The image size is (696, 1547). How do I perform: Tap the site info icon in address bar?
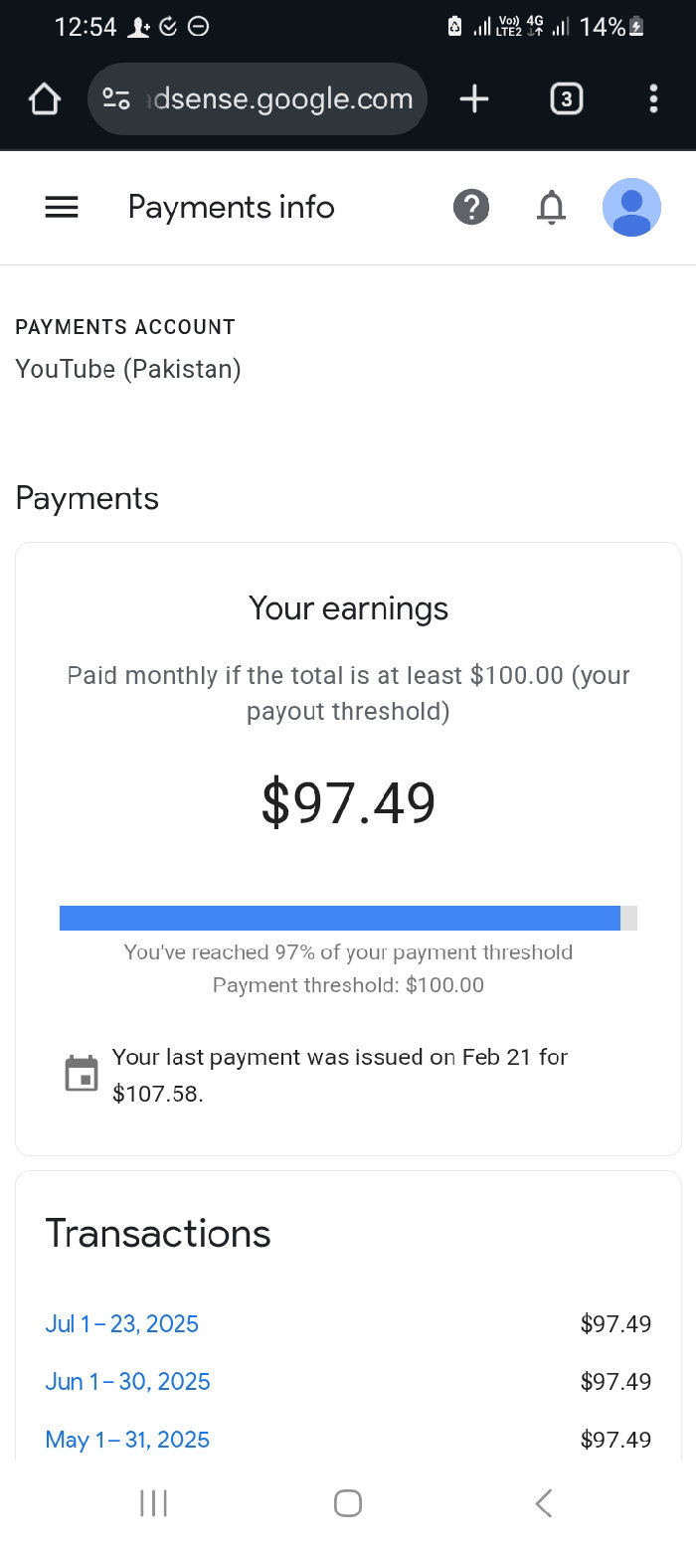tap(116, 98)
